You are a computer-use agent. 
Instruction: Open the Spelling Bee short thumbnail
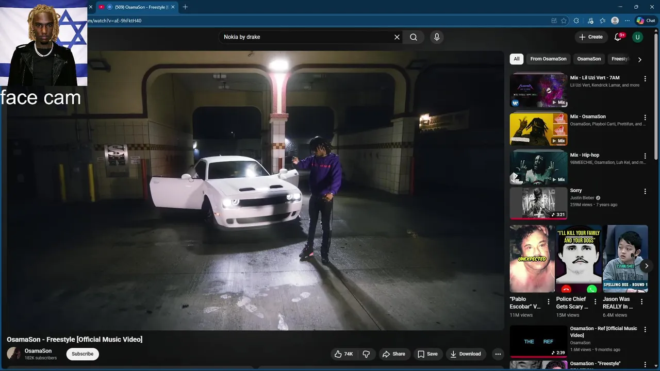pos(625,259)
